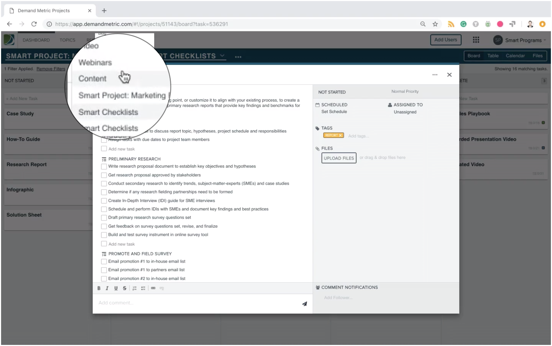Collapse PRELIMINARY RESEARCH checklist section
This screenshot has height=346, width=552.
pos(104,159)
